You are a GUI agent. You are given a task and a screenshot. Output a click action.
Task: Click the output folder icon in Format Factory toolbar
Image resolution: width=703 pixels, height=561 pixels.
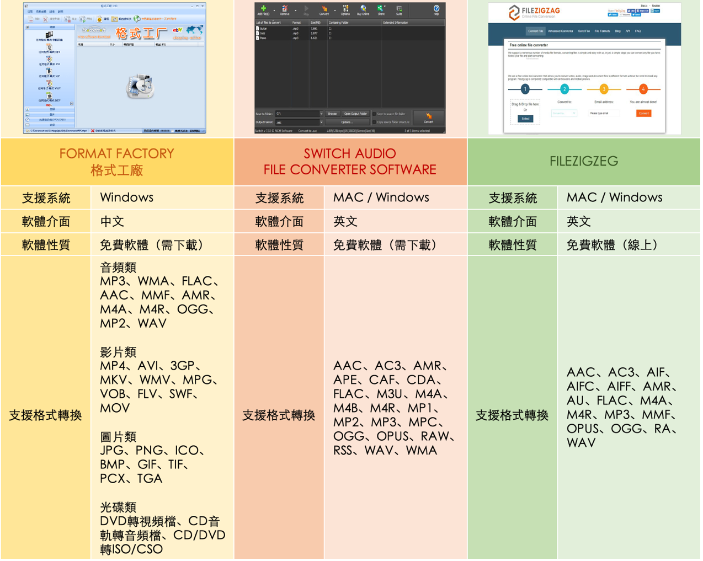[114, 19]
